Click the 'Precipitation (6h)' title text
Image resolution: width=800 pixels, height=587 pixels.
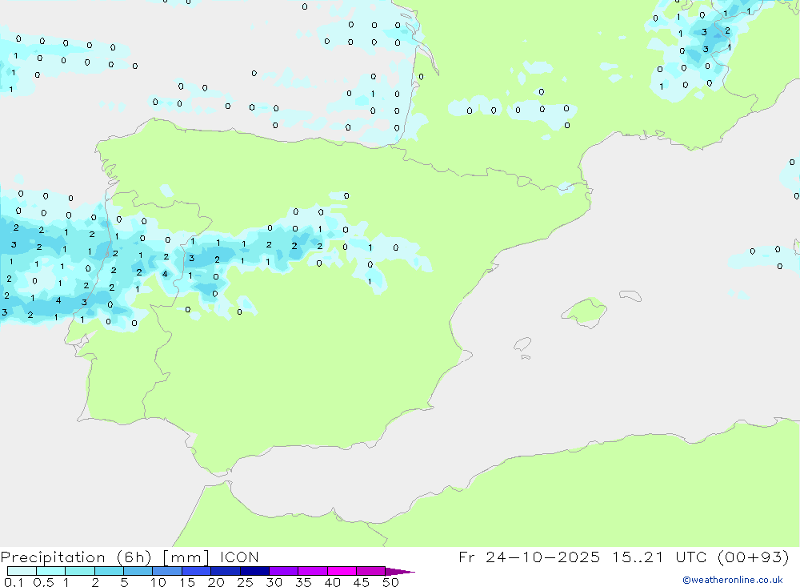(x=76, y=557)
